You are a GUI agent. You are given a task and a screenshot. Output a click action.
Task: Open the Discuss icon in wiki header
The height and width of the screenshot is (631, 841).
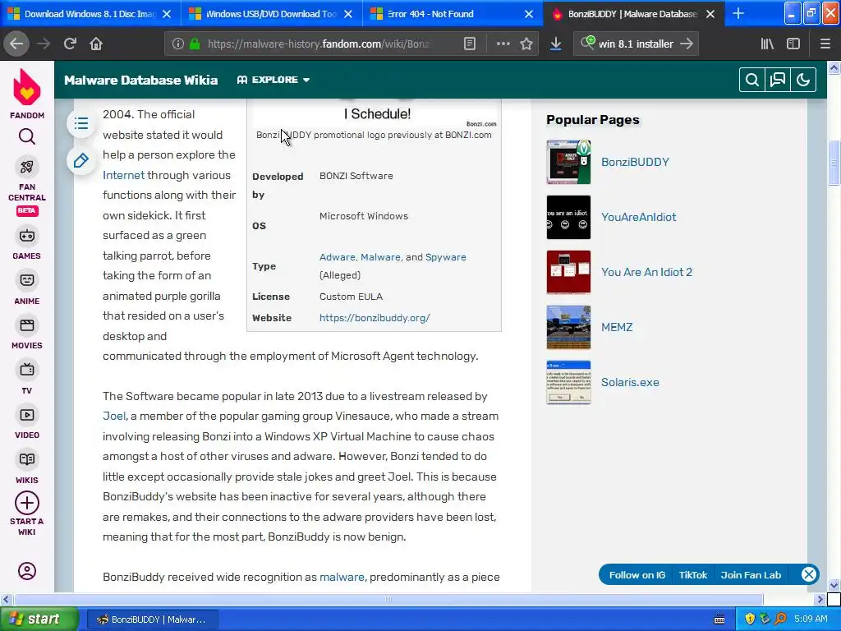click(x=778, y=80)
